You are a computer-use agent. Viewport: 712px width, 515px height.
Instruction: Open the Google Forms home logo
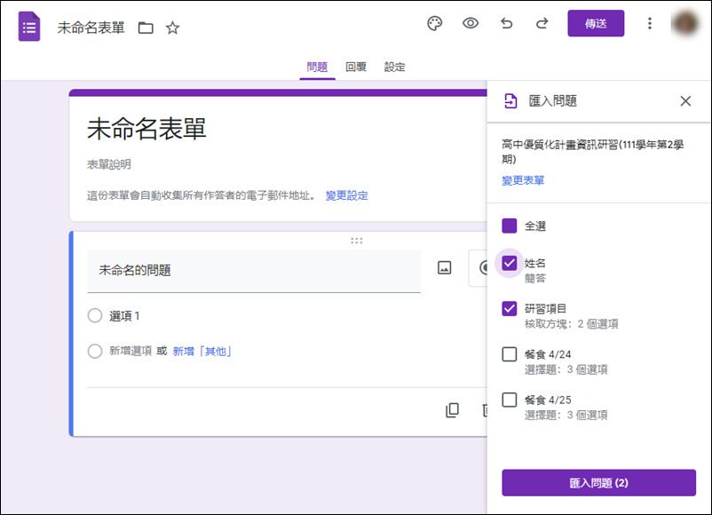tap(29, 26)
